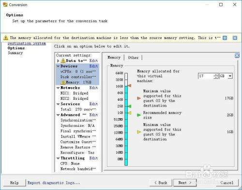
Task: Switch to the Other tab
Action: coord(133,57)
